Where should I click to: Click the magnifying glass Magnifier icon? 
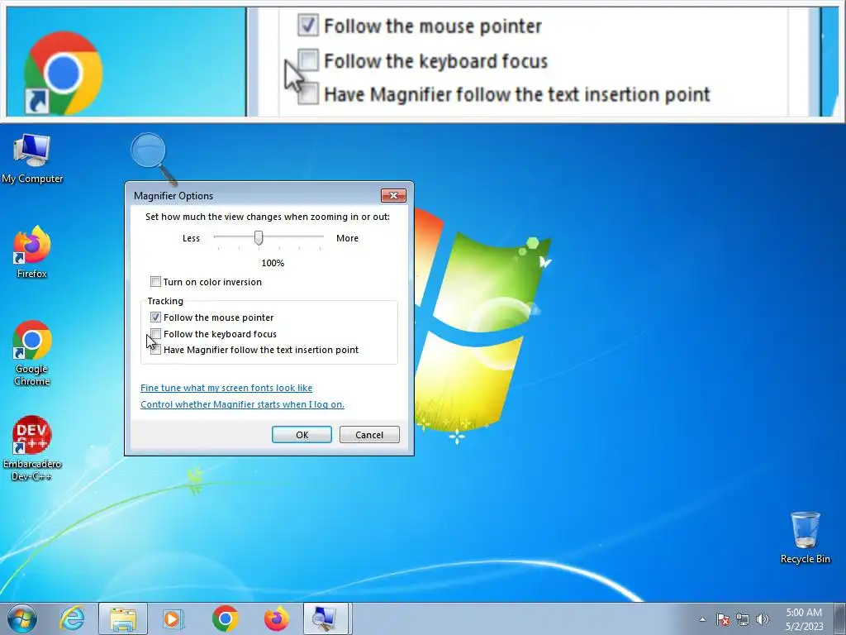(x=153, y=158)
